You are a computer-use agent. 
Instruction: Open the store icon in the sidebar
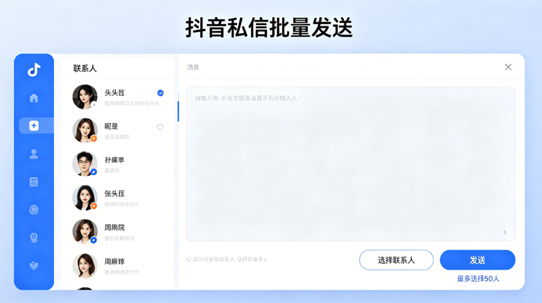click(x=34, y=182)
